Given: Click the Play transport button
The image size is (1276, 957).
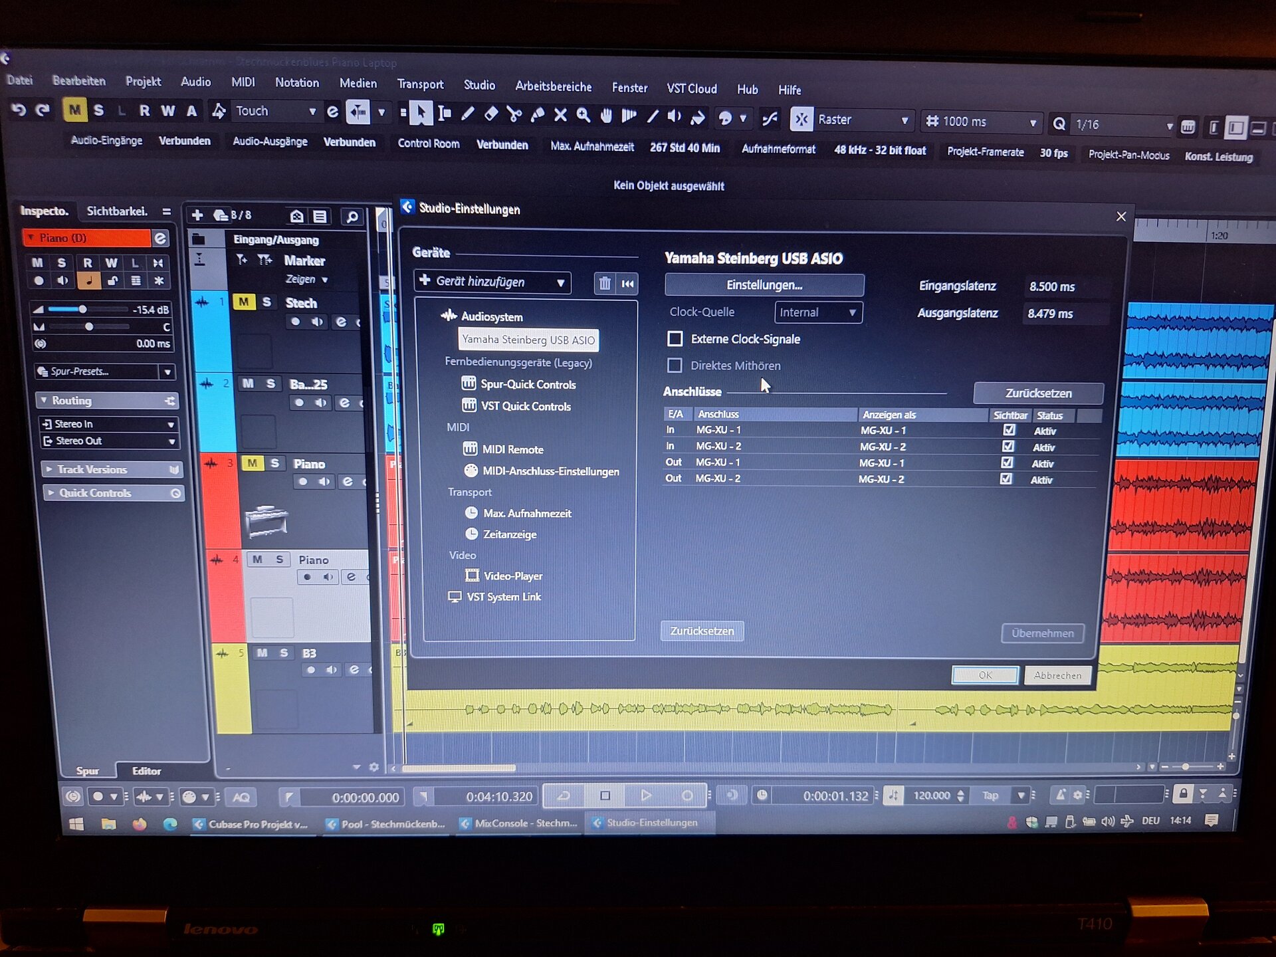Looking at the screenshot, I should pos(646,796).
